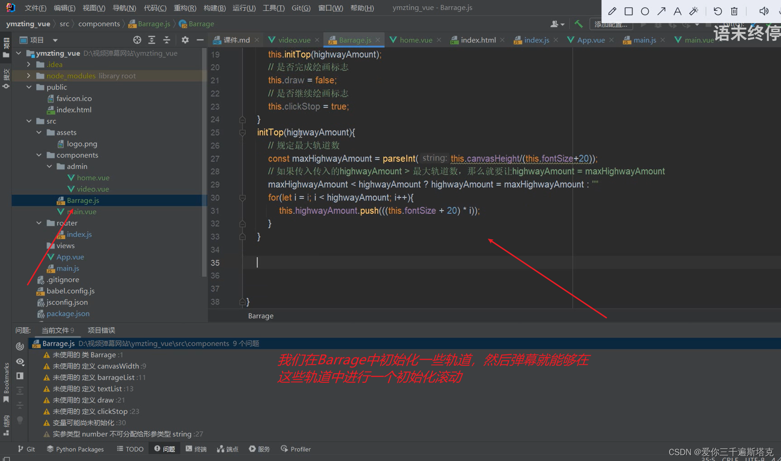Toggle fold marker at line 25
781x461 pixels.
point(243,132)
